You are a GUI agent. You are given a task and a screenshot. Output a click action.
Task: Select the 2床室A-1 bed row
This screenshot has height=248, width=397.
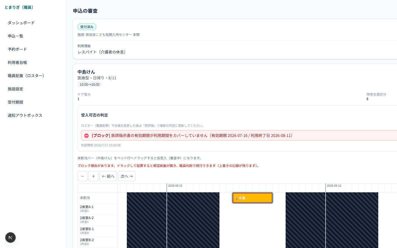97,209
